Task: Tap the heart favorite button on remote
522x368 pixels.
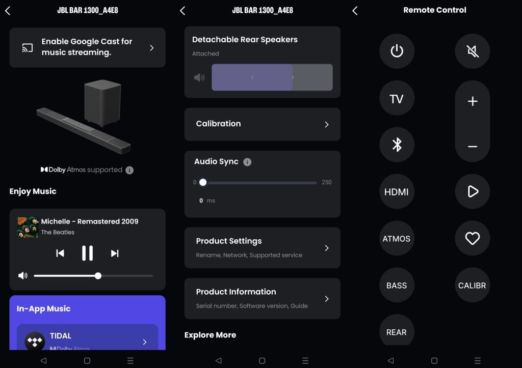Action: click(x=473, y=238)
